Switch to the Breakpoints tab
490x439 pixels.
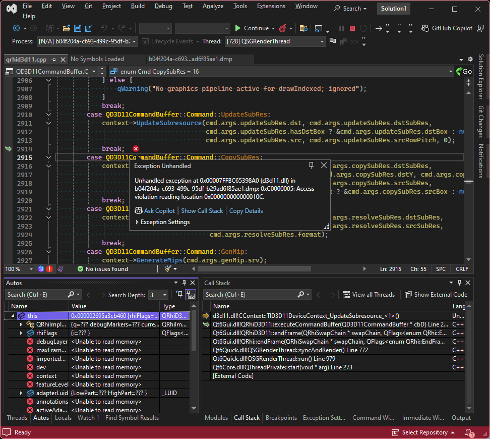(281, 418)
